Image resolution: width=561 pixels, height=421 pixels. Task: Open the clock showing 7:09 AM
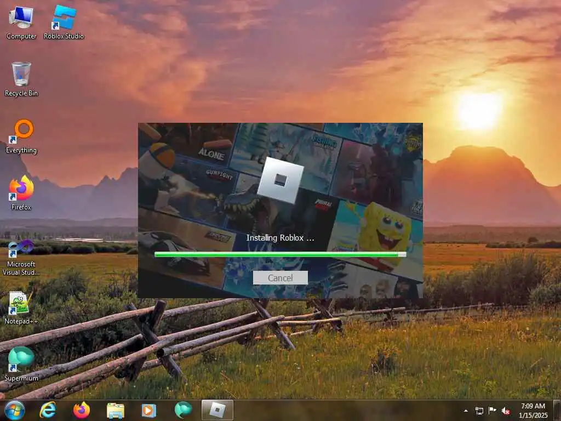[x=533, y=411]
